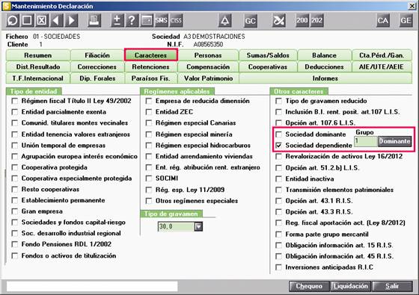Click the GE toolbar icon
419x295 pixels.
pyautogui.click(x=406, y=21)
